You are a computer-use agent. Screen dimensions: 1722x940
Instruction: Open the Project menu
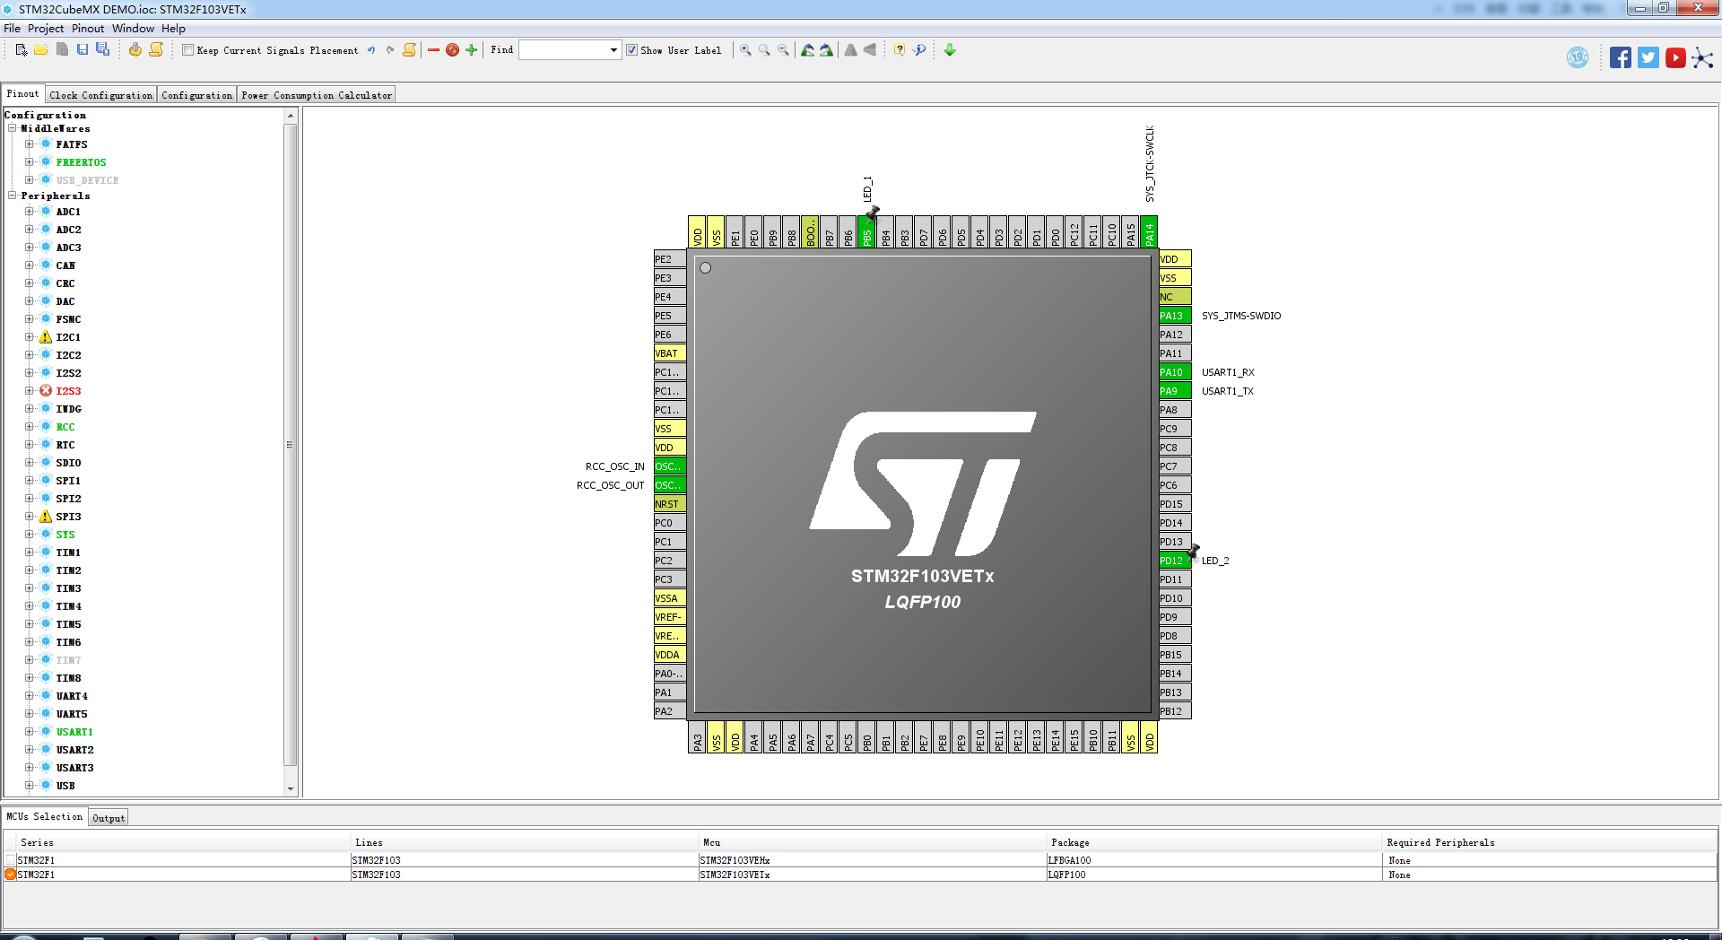[x=46, y=29]
